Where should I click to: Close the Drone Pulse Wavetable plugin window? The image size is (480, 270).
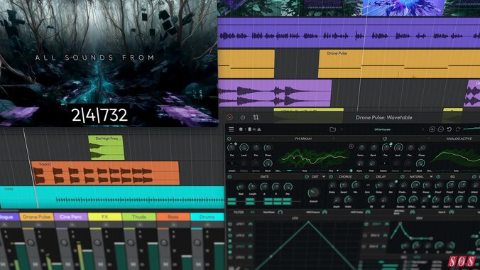coord(229,117)
